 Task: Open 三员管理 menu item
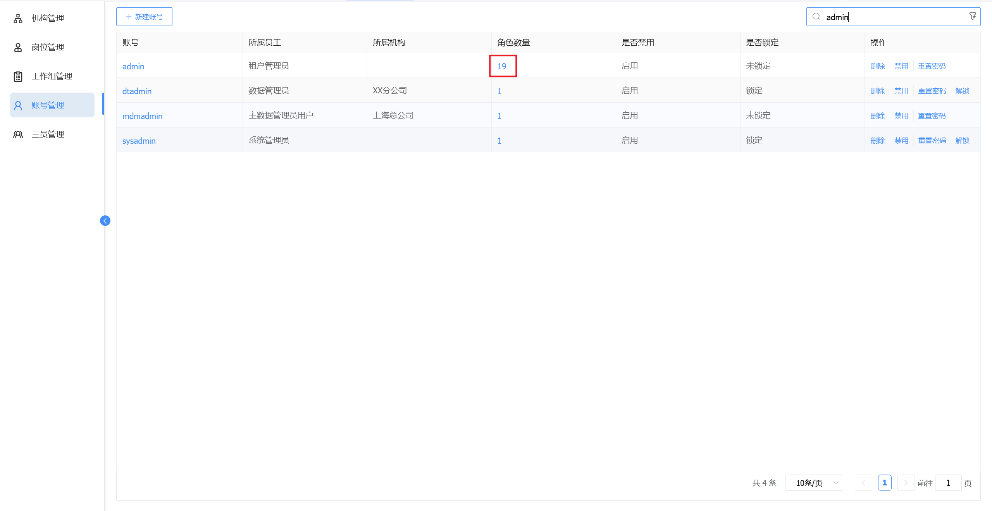(x=48, y=134)
